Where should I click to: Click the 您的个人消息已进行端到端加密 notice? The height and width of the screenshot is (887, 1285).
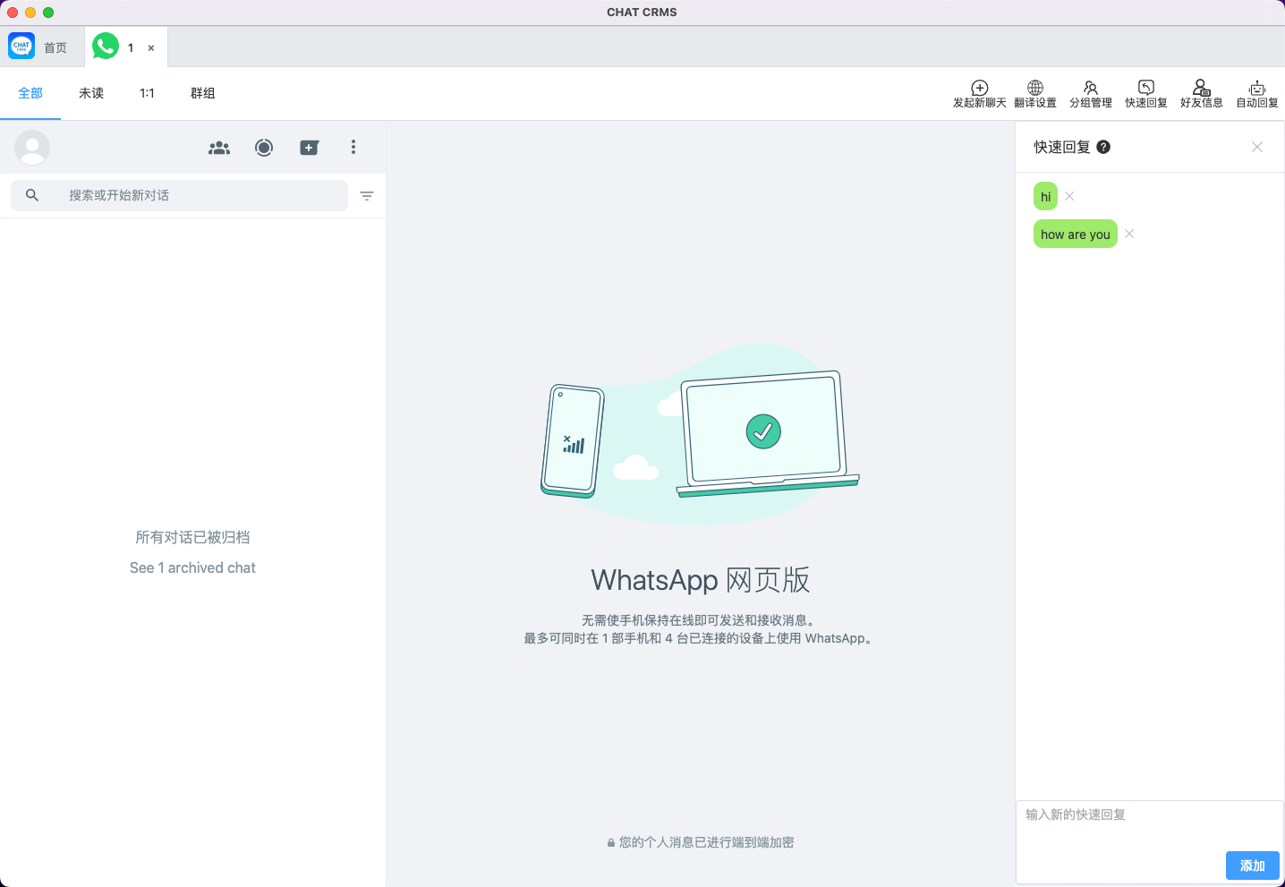coord(701,842)
